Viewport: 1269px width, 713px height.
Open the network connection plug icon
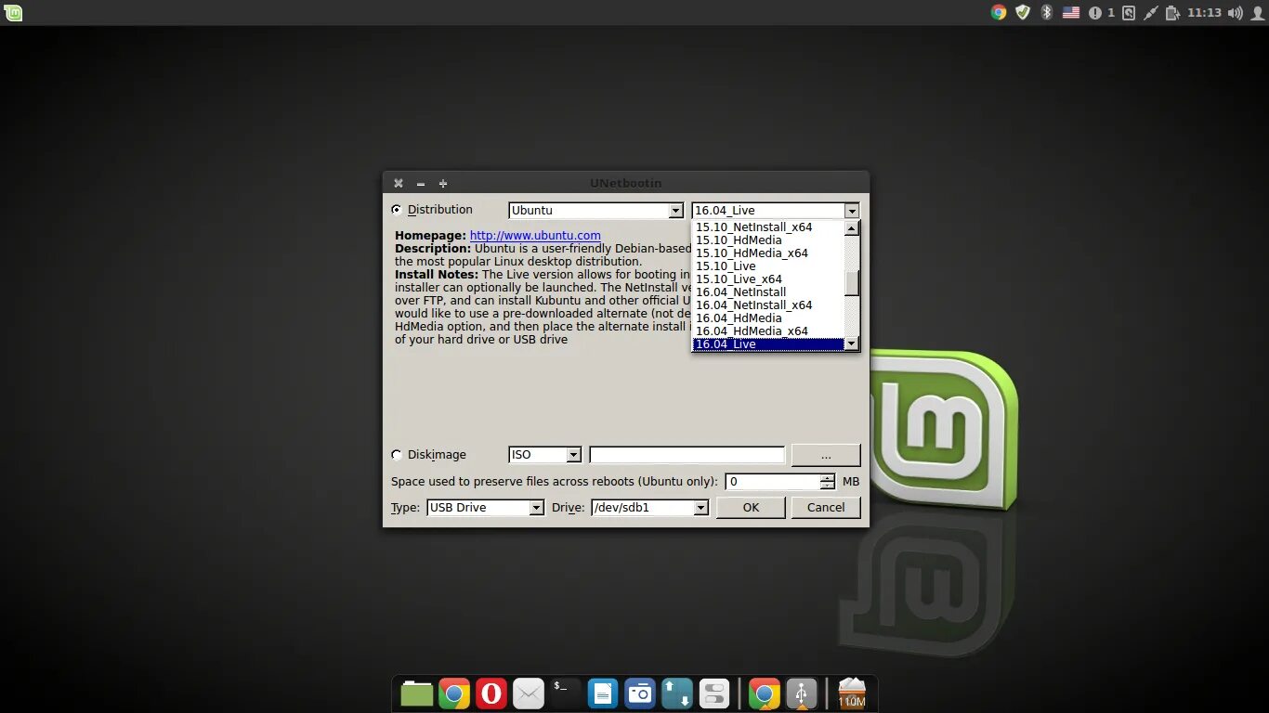click(1150, 12)
